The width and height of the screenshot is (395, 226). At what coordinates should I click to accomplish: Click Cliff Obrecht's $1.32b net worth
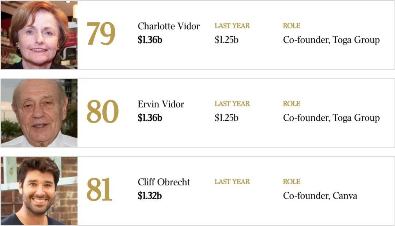tap(150, 196)
